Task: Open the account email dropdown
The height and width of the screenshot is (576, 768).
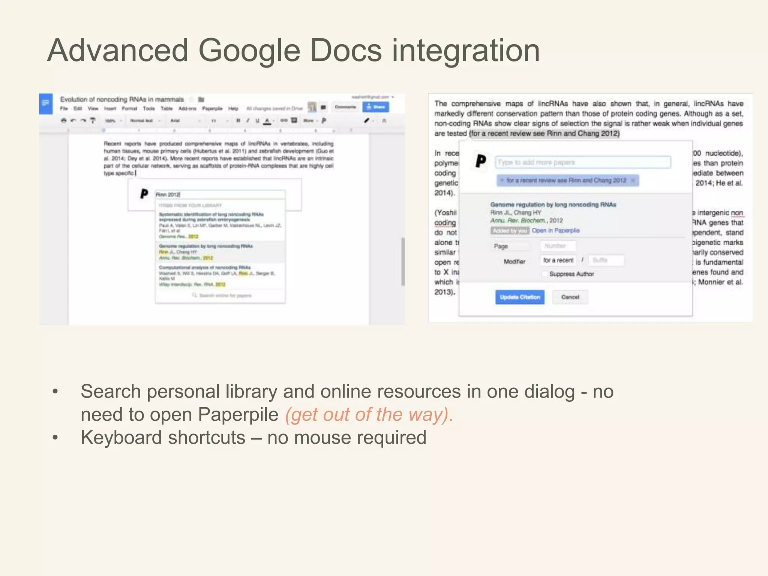Action: point(373,97)
